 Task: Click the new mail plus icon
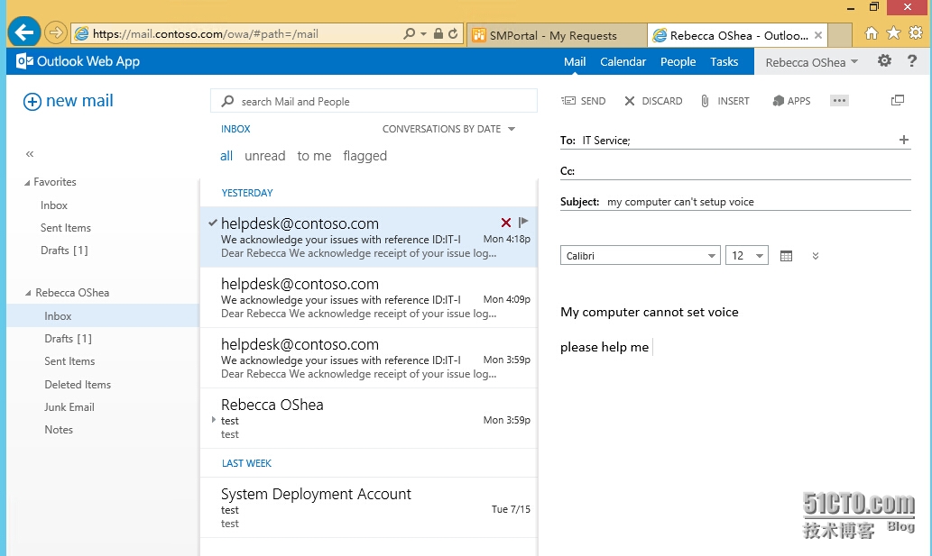point(32,102)
